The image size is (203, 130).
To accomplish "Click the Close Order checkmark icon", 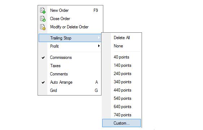I will 43,19.
